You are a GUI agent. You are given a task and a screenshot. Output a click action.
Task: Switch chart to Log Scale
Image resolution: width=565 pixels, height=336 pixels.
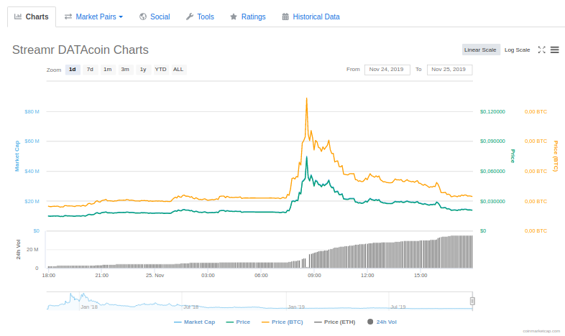pyautogui.click(x=517, y=50)
